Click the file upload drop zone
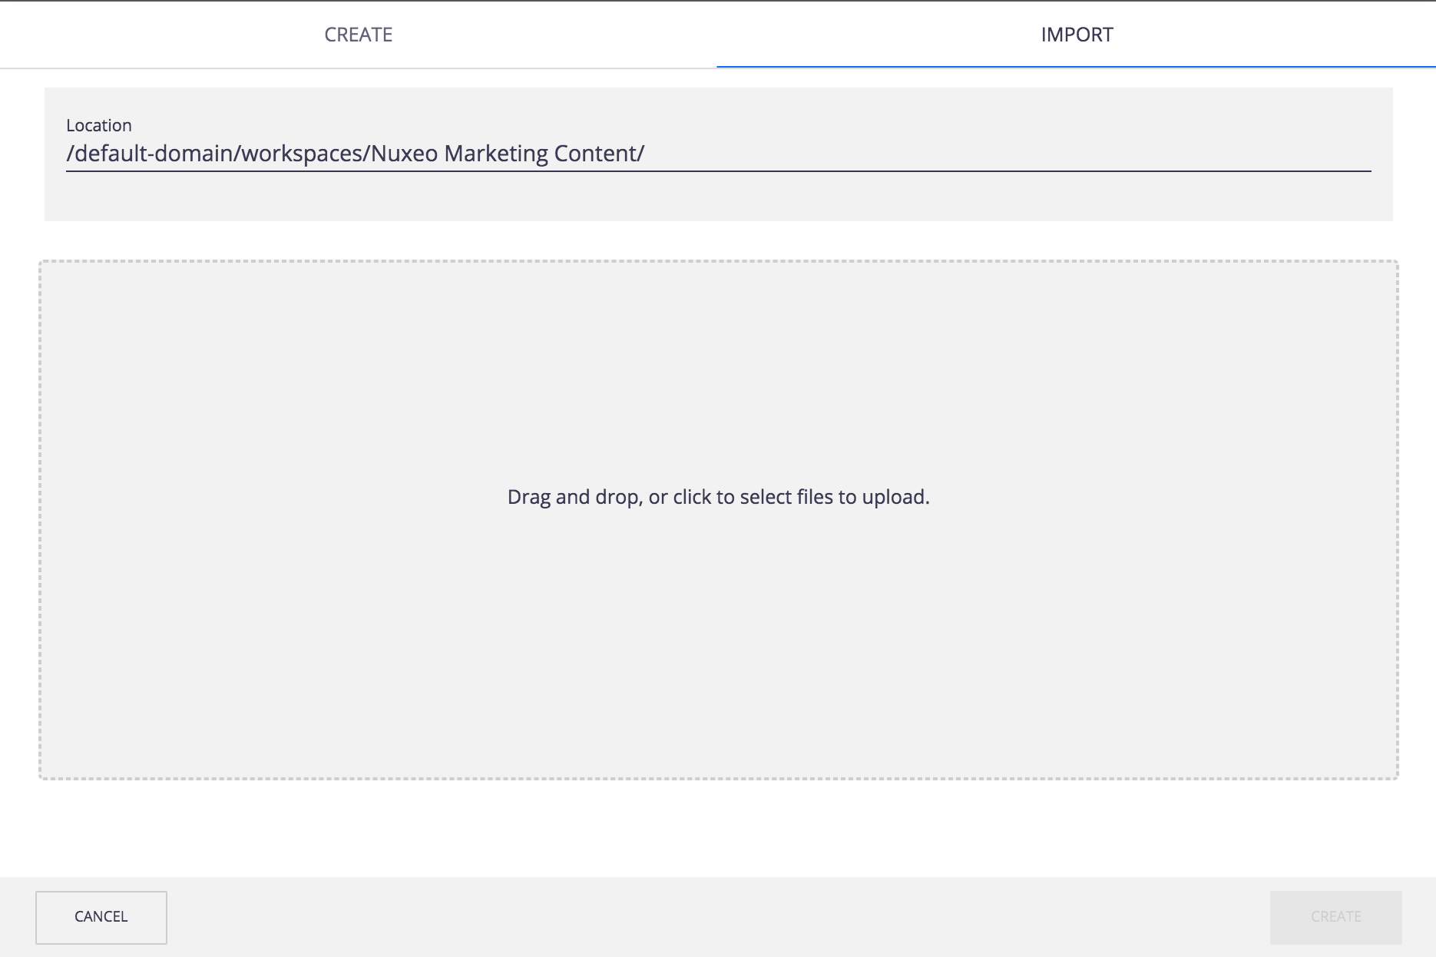 tap(718, 520)
